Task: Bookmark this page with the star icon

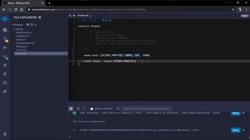Action: coord(233,9)
